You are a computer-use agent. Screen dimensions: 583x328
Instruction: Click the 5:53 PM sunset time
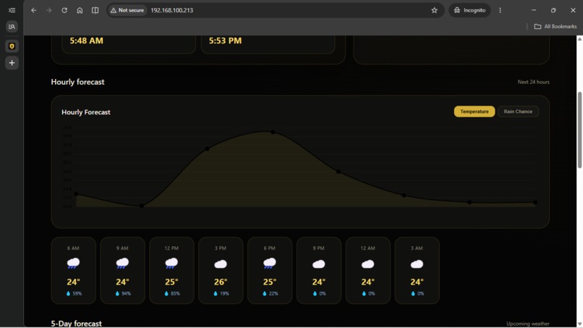pyautogui.click(x=225, y=41)
